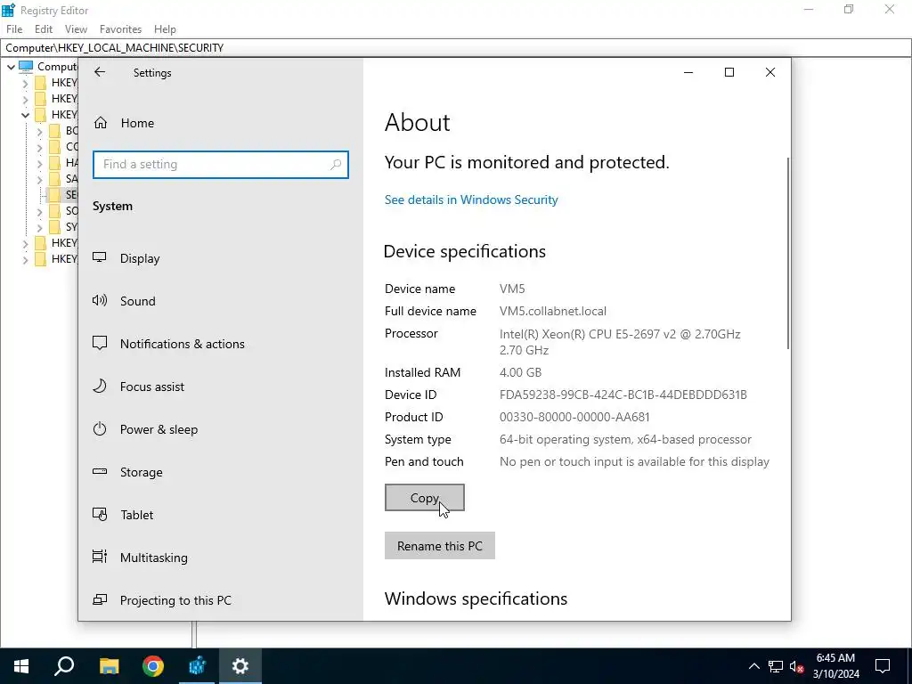This screenshot has width=912, height=684.
Task: Launch Google Chrome from taskbar
Action: point(153,666)
